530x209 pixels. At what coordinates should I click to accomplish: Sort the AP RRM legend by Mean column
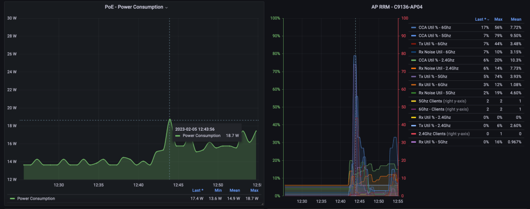point(515,19)
